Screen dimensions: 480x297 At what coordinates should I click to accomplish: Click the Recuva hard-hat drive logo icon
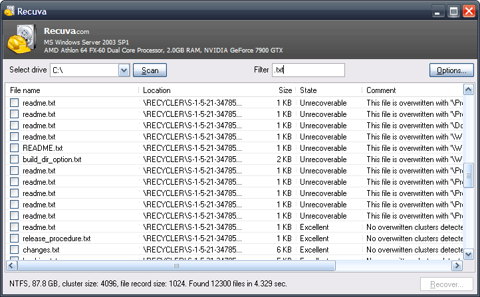pyautogui.click(x=21, y=40)
